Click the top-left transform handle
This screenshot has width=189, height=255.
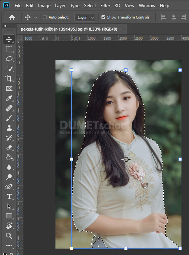coord(71,70)
